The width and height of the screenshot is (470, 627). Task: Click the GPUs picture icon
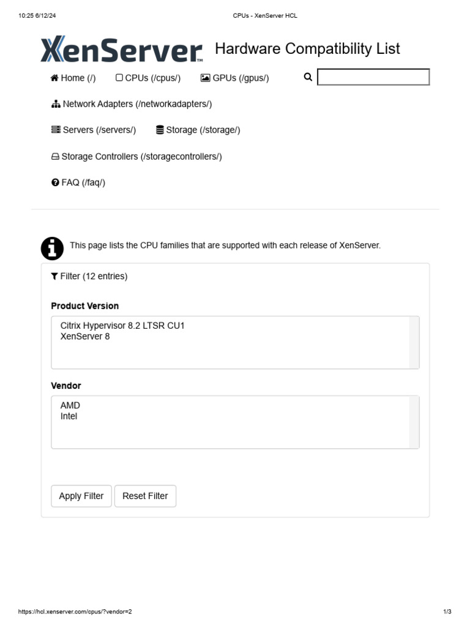pyautogui.click(x=205, y=78)
